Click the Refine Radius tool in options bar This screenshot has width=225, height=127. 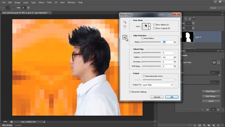pos(8,8)
